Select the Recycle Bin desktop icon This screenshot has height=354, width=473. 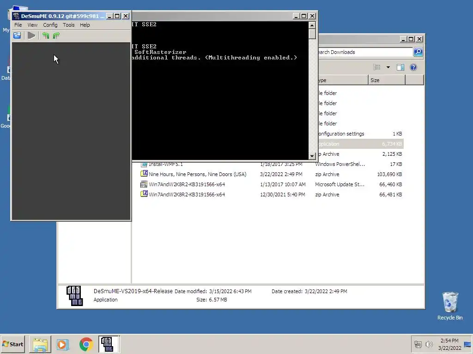click(450, 305)
